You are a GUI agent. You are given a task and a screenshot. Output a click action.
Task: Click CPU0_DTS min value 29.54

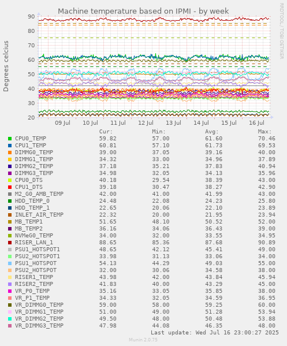161,180
